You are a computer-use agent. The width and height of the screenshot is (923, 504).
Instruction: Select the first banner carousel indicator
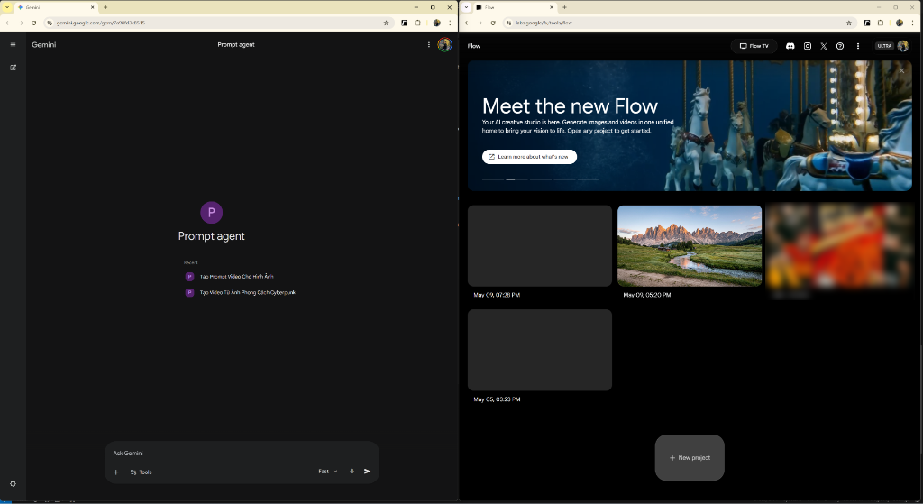[493, 179]
